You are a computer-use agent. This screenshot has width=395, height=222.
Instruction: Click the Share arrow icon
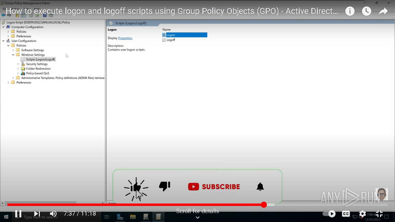(383, 11)
